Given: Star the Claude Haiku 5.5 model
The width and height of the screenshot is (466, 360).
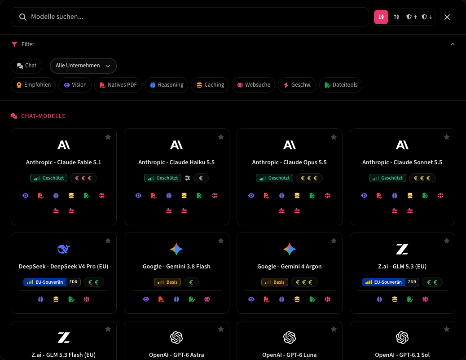Looking at the screenshot, I should pos(221,137).
